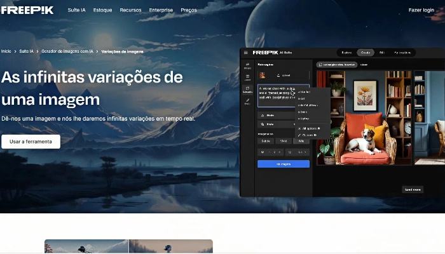Click the left example image below the hero
Viewport: 445px width, 254px height.
coord(86,246)
